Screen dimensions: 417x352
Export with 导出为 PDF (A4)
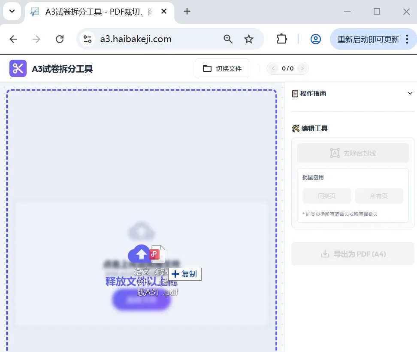pos(353,254)
